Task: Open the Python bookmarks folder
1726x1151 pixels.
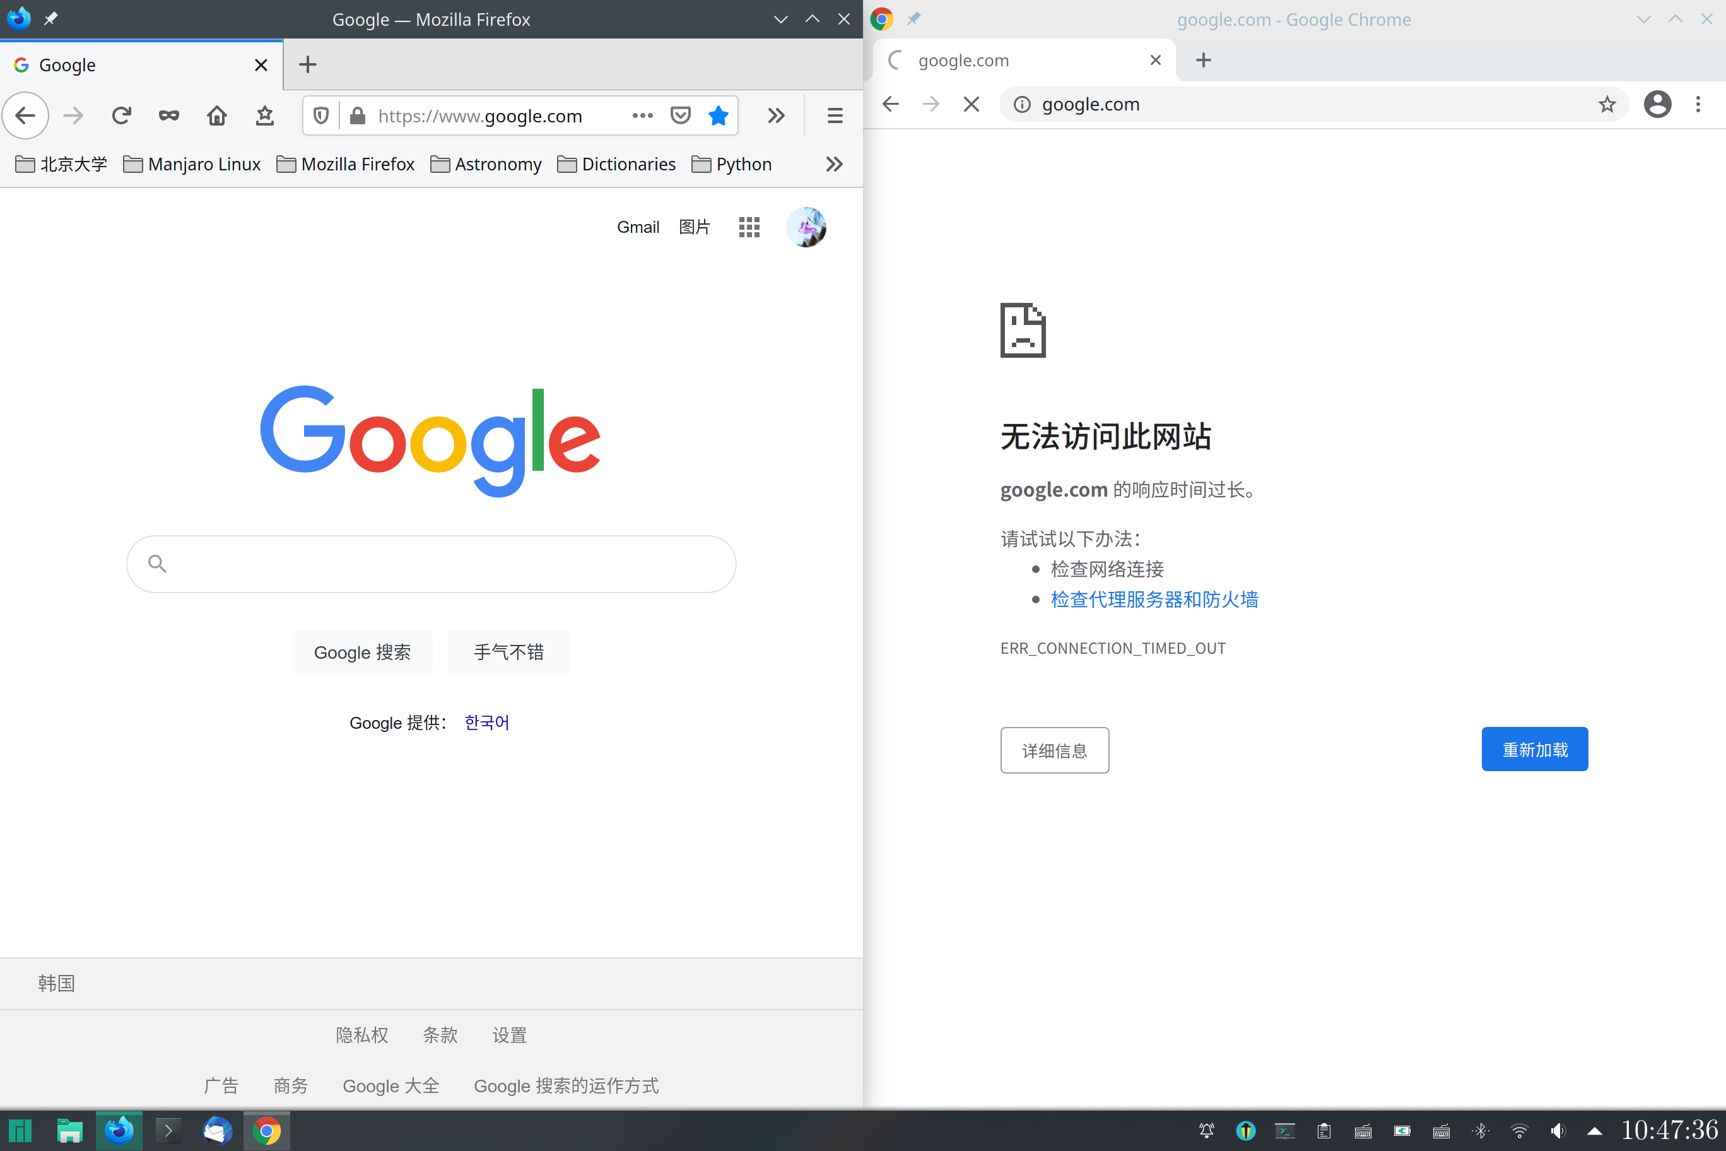Action: click(732, 163)
